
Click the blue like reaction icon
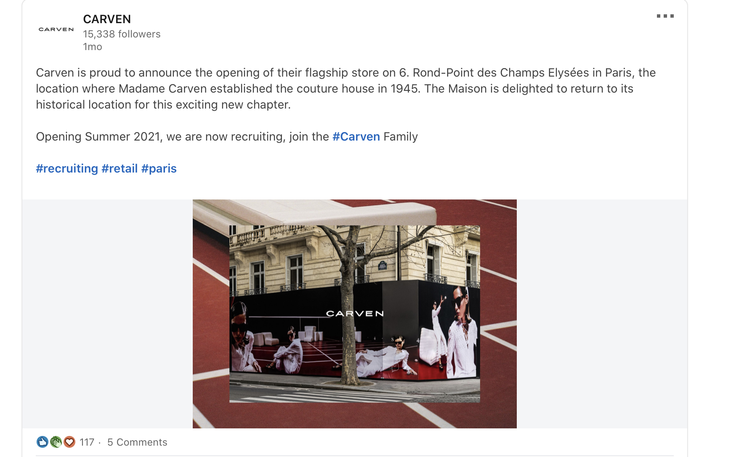tap(43, 442)
